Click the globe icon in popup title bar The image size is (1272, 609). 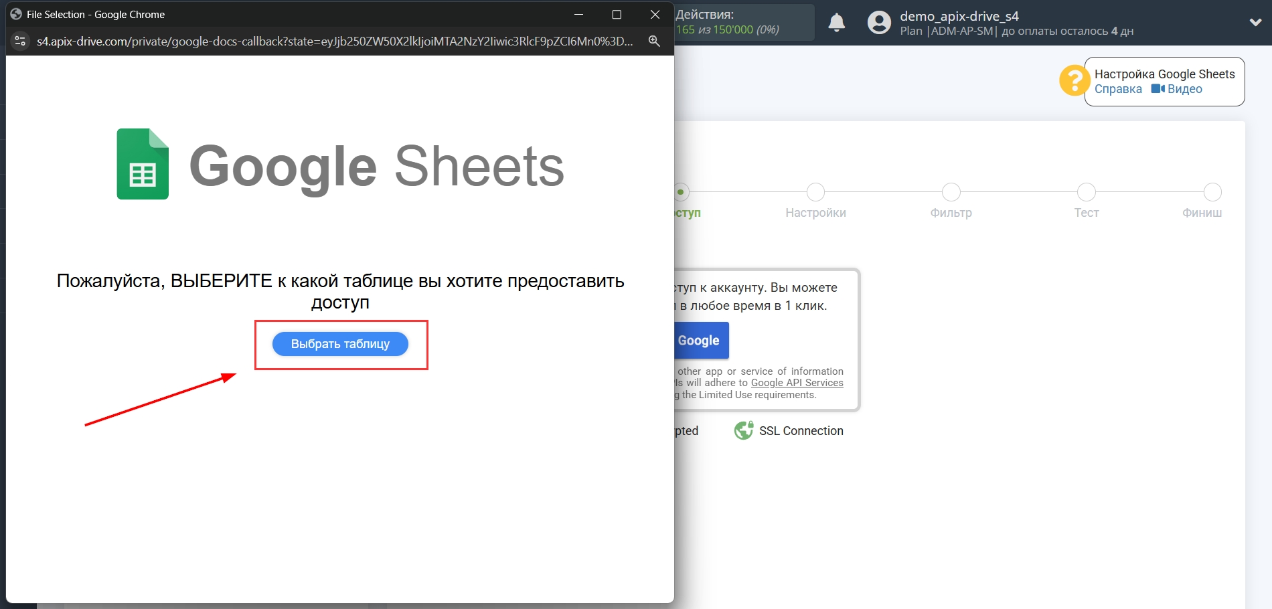(x=16, y=14)
